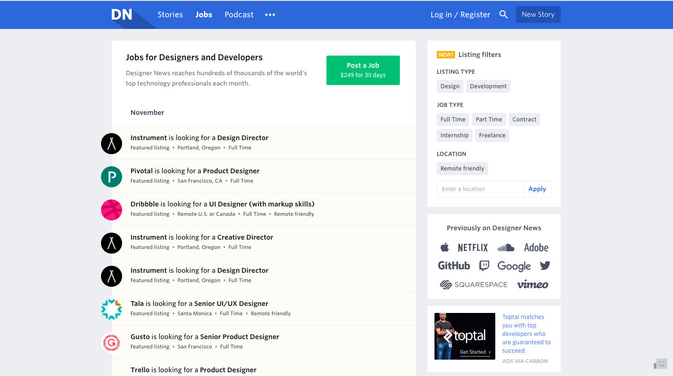The image size is (673, 376).
Task: Open the feedback smiley icon
Action: (660, 363)
